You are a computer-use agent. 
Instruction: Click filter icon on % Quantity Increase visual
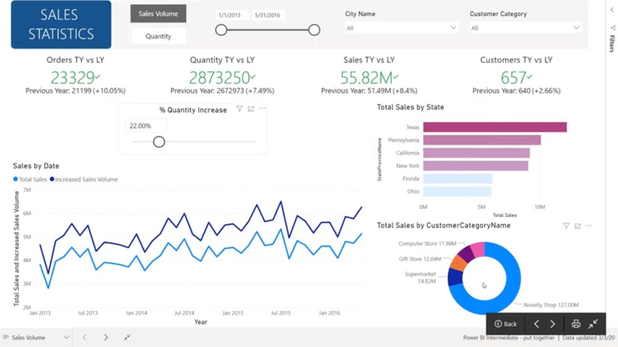pyautogui.click(x=239, y=109)
